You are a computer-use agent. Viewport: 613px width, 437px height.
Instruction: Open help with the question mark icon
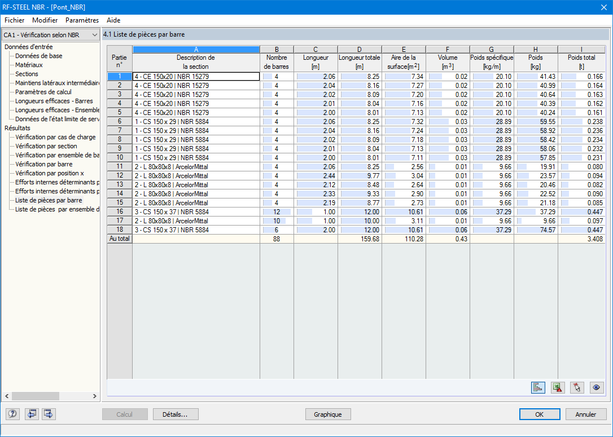tap(12, 414)
